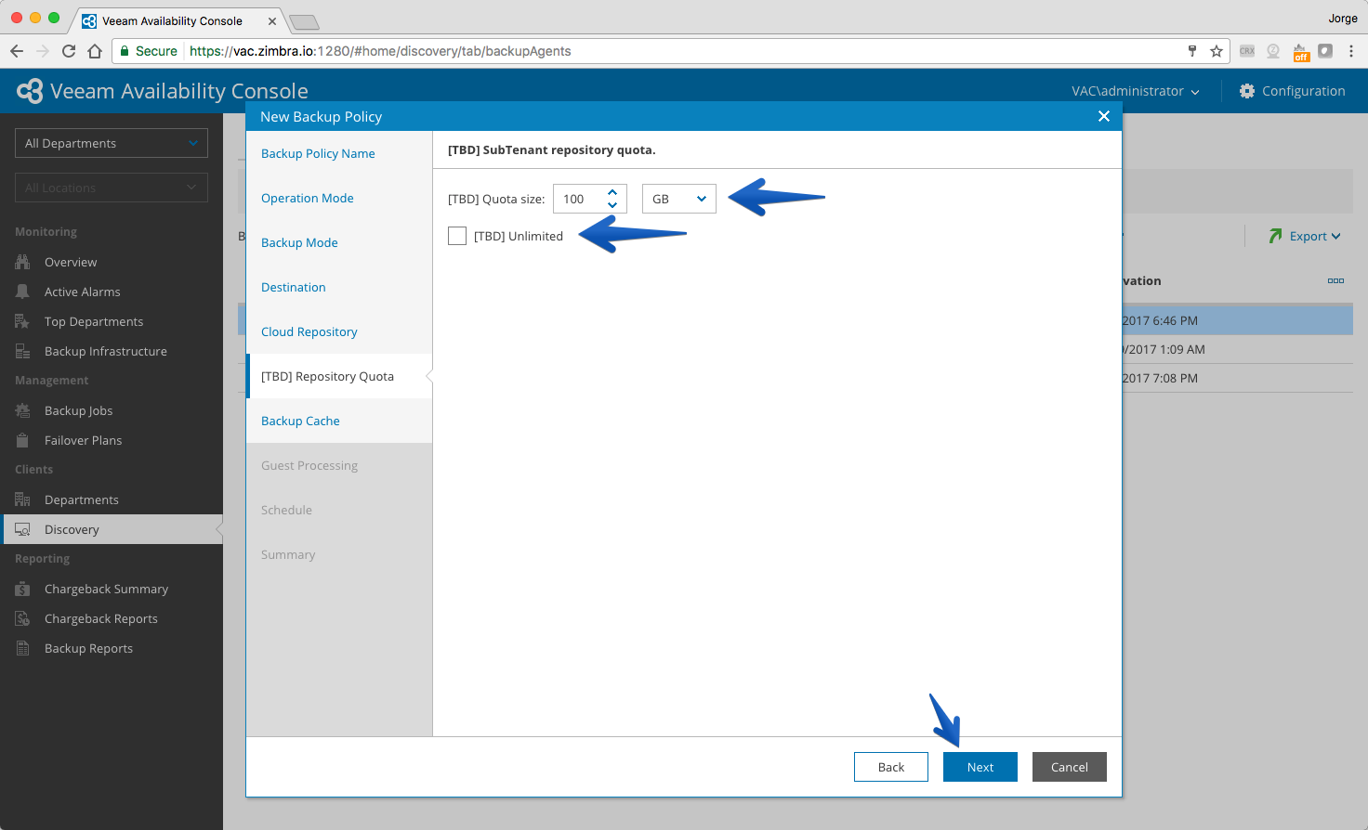Click the saved password key icon
The width and height of the screenshot is (1368, 830).
tap(1192, 51)
